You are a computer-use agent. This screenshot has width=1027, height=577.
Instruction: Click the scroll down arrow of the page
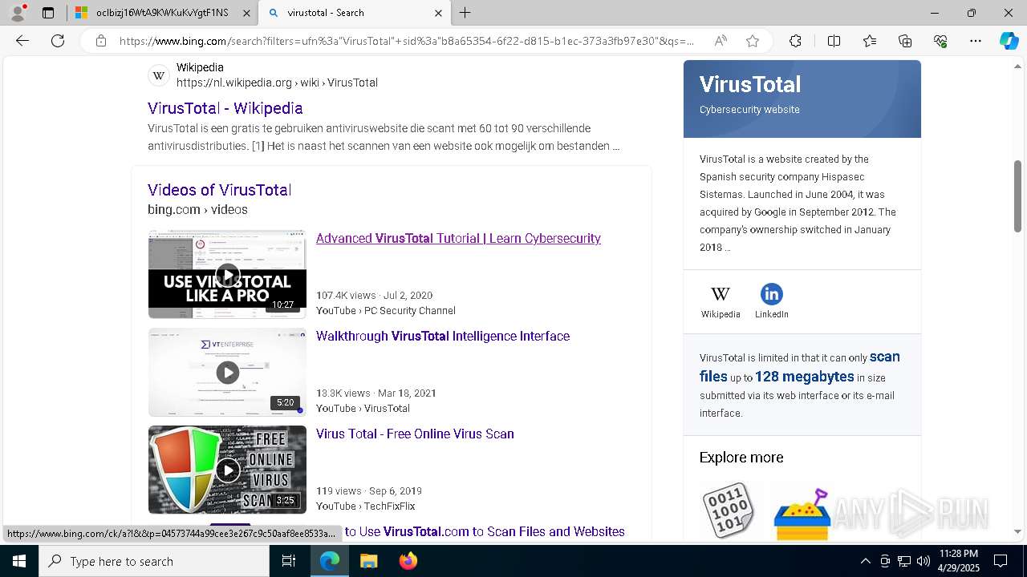tap(1018, 531)
